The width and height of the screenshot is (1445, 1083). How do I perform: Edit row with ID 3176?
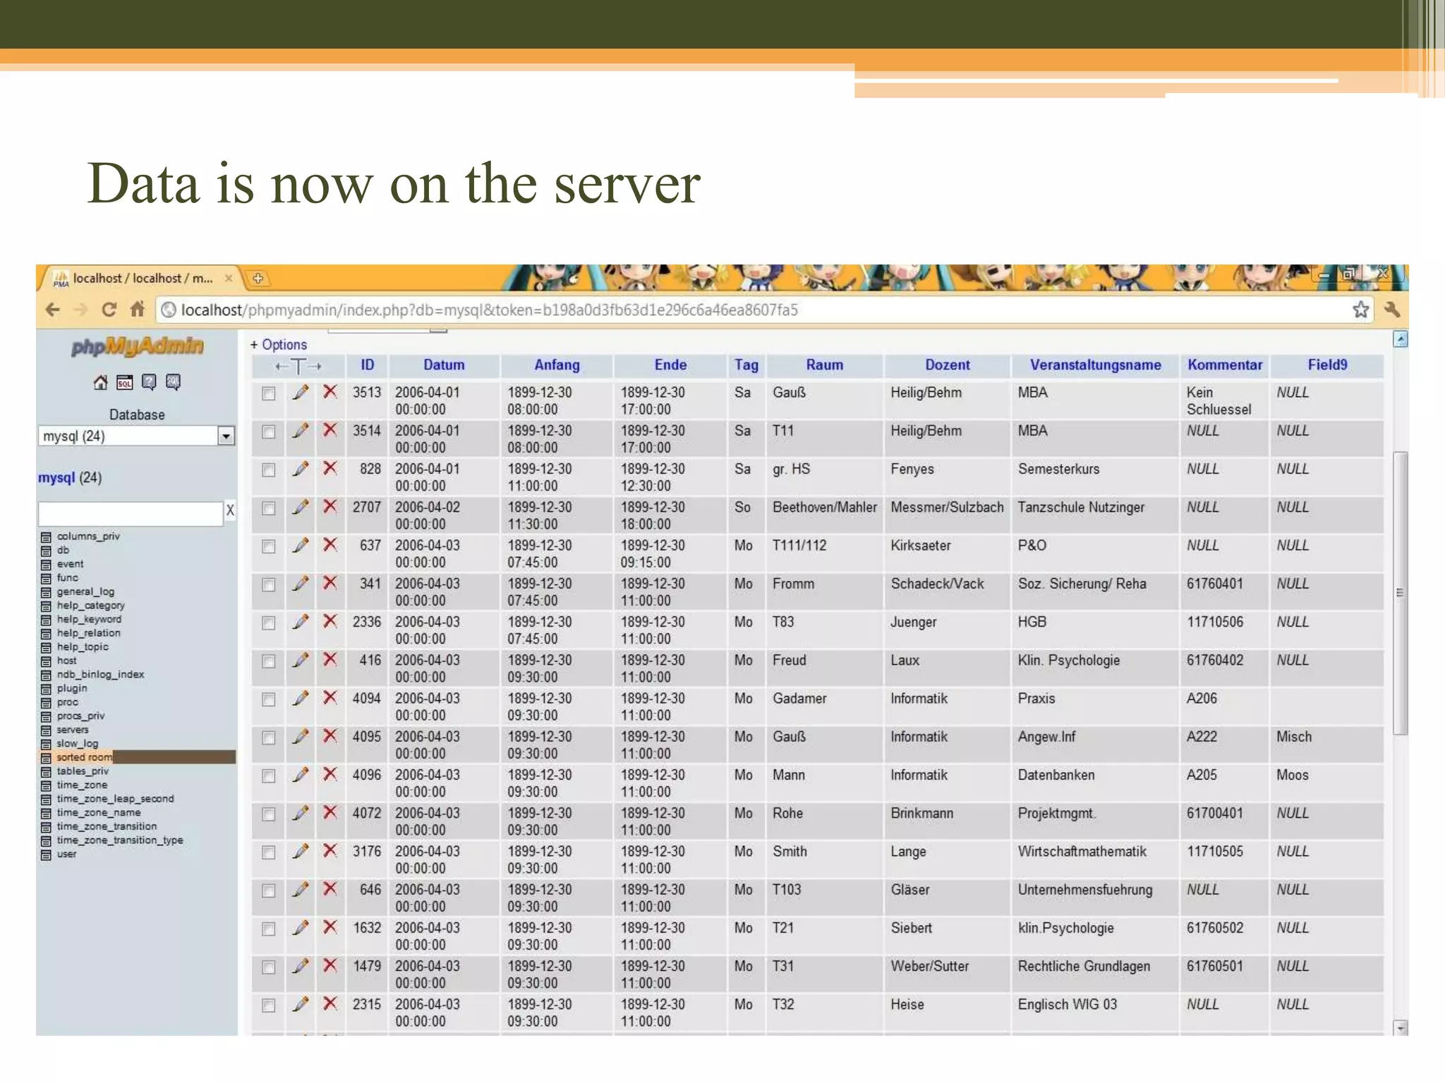tap(301, 851)
